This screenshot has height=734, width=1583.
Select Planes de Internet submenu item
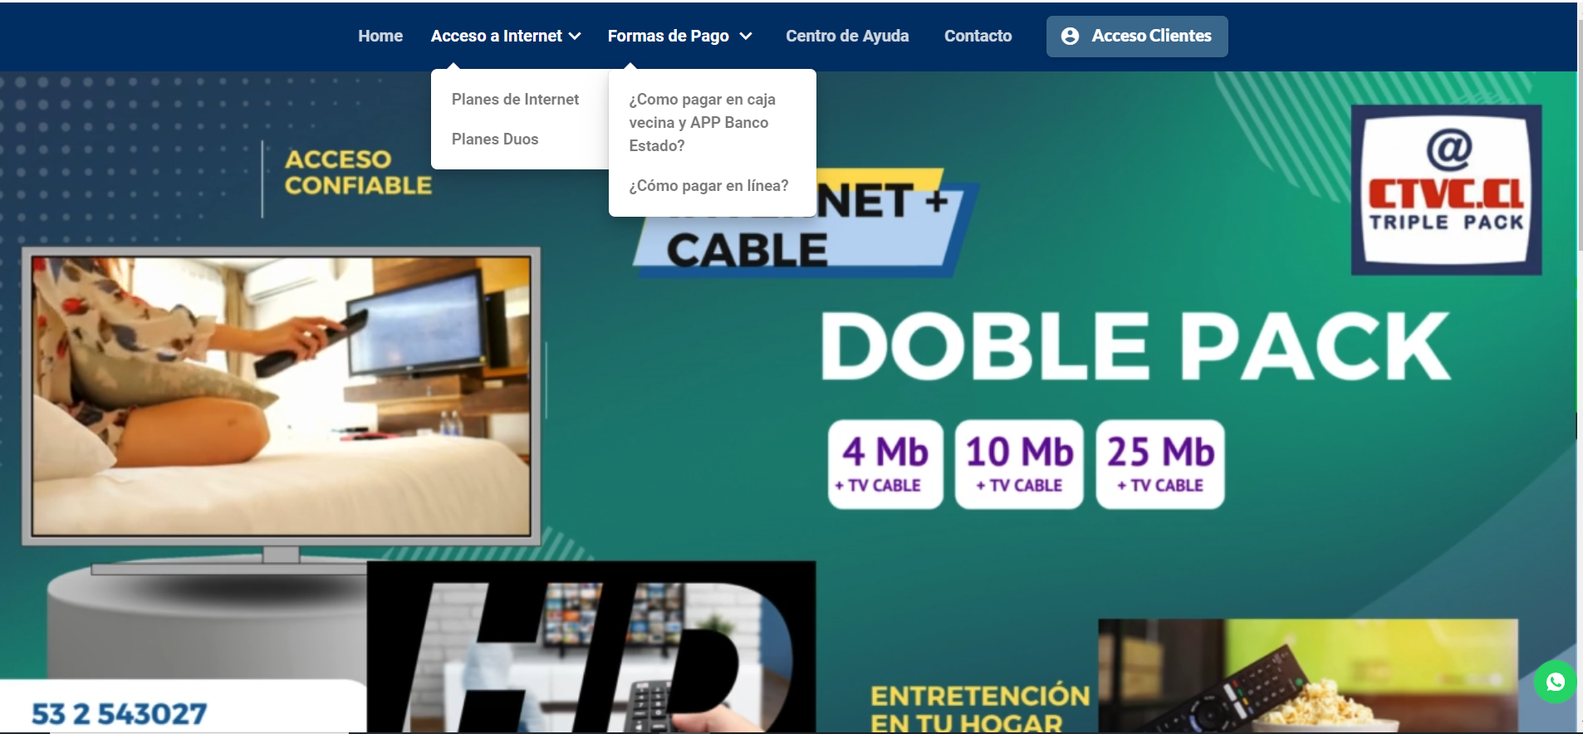coord(515,100)
